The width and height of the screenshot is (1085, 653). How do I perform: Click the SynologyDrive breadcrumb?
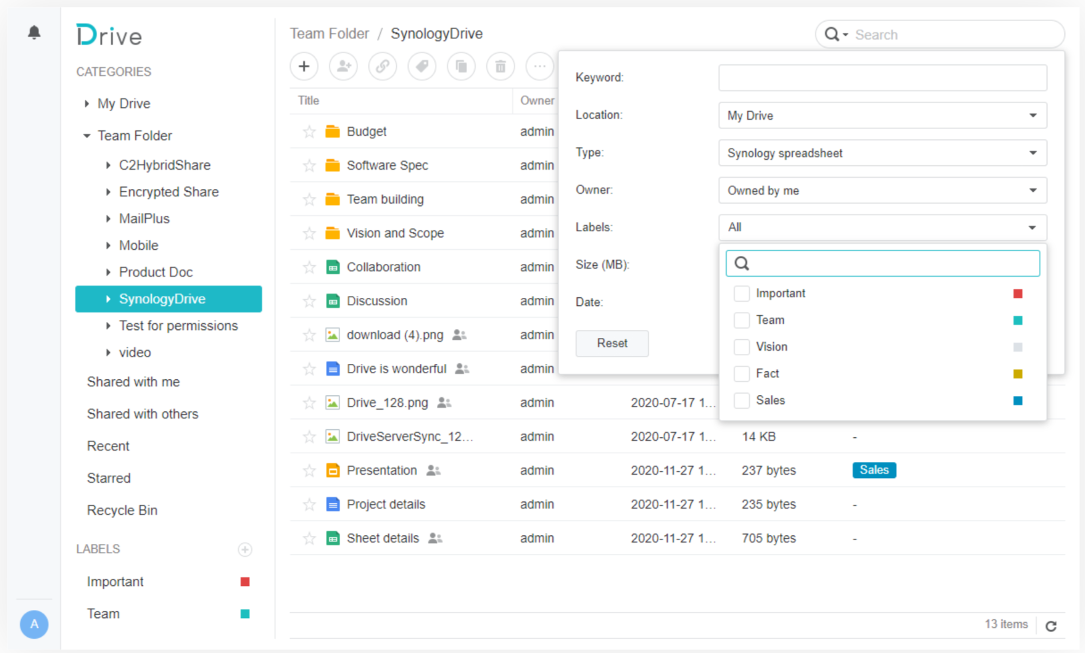pyautogui.click(x=437, y=34)
